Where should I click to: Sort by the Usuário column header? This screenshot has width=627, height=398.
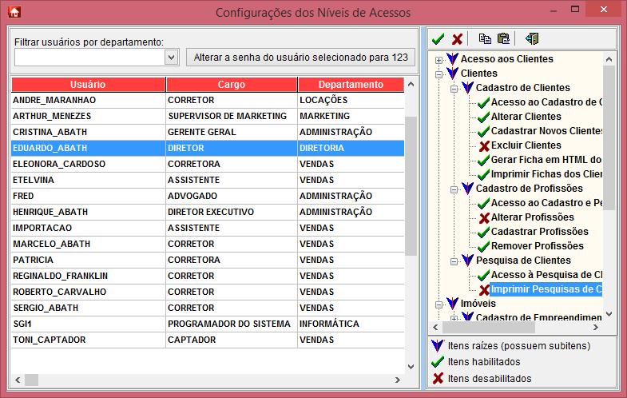88,85
